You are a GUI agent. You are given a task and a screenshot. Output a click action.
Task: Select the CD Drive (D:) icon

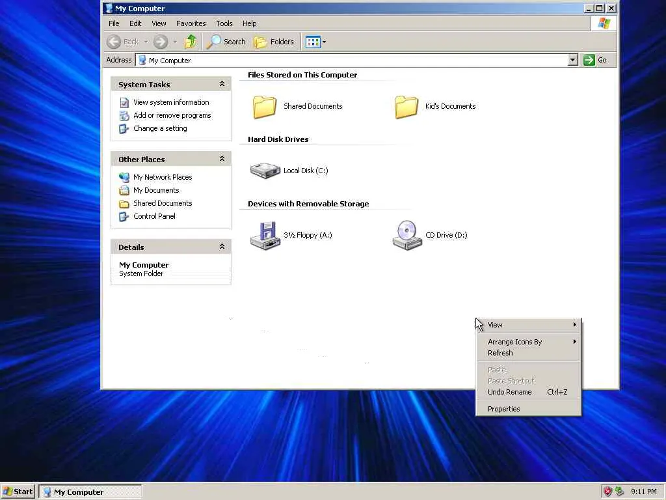click(407, 235)
